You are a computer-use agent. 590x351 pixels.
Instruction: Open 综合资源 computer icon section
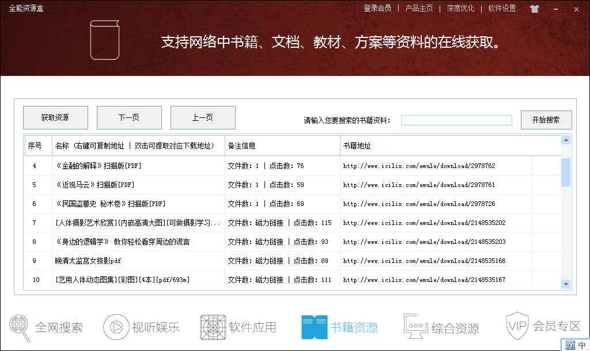click(x=415, y=327)
